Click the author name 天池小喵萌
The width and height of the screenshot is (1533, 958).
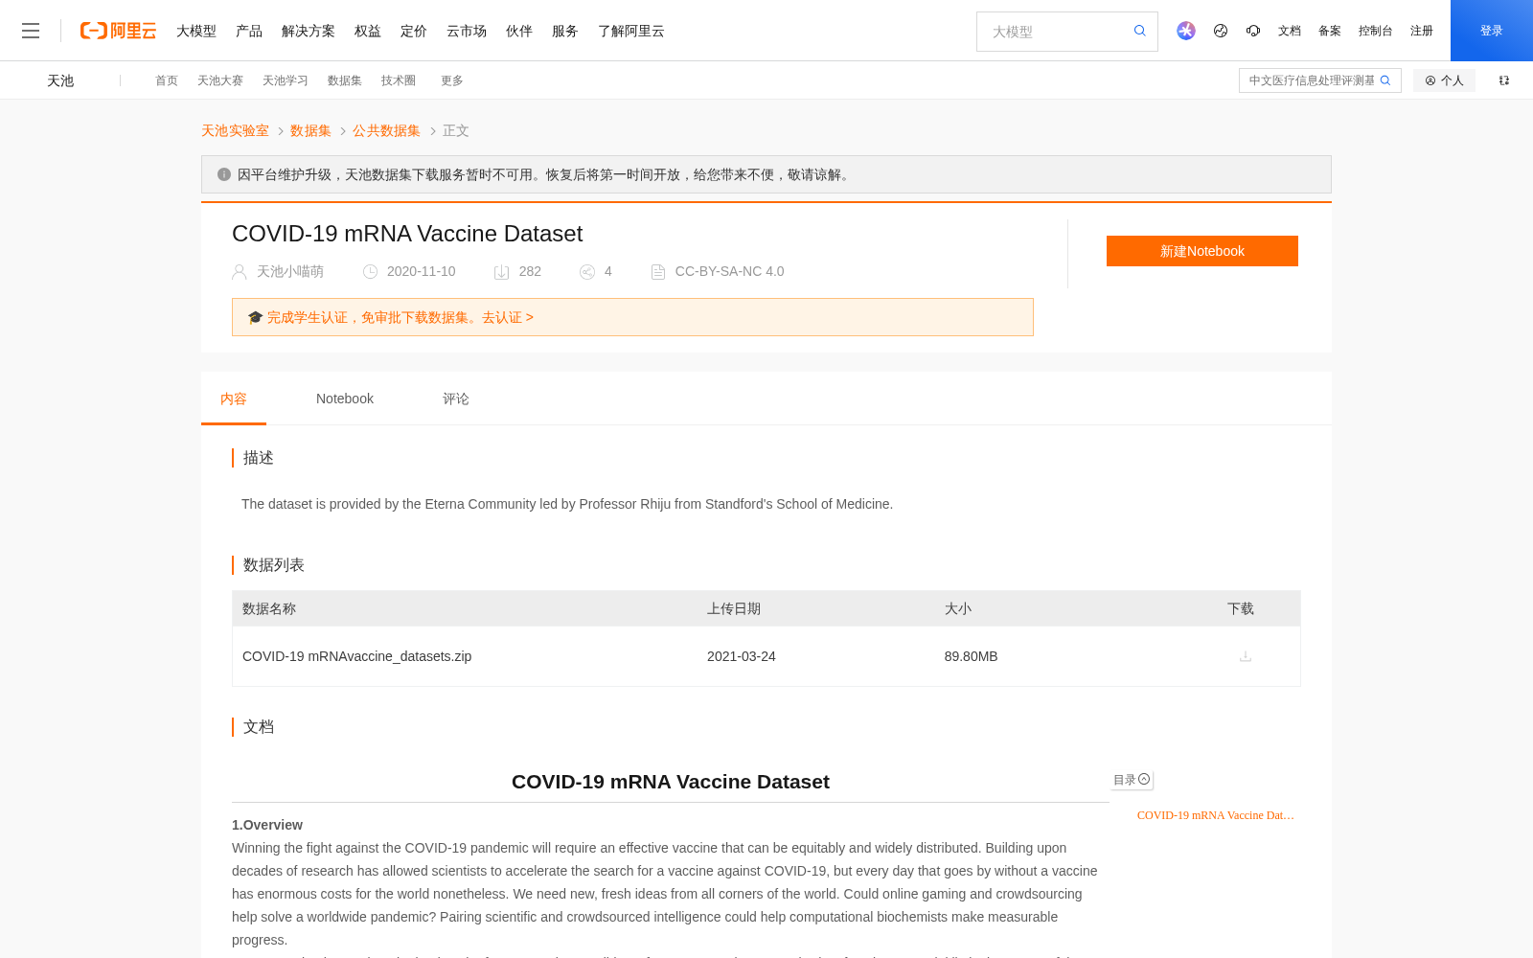pos(290,272)
